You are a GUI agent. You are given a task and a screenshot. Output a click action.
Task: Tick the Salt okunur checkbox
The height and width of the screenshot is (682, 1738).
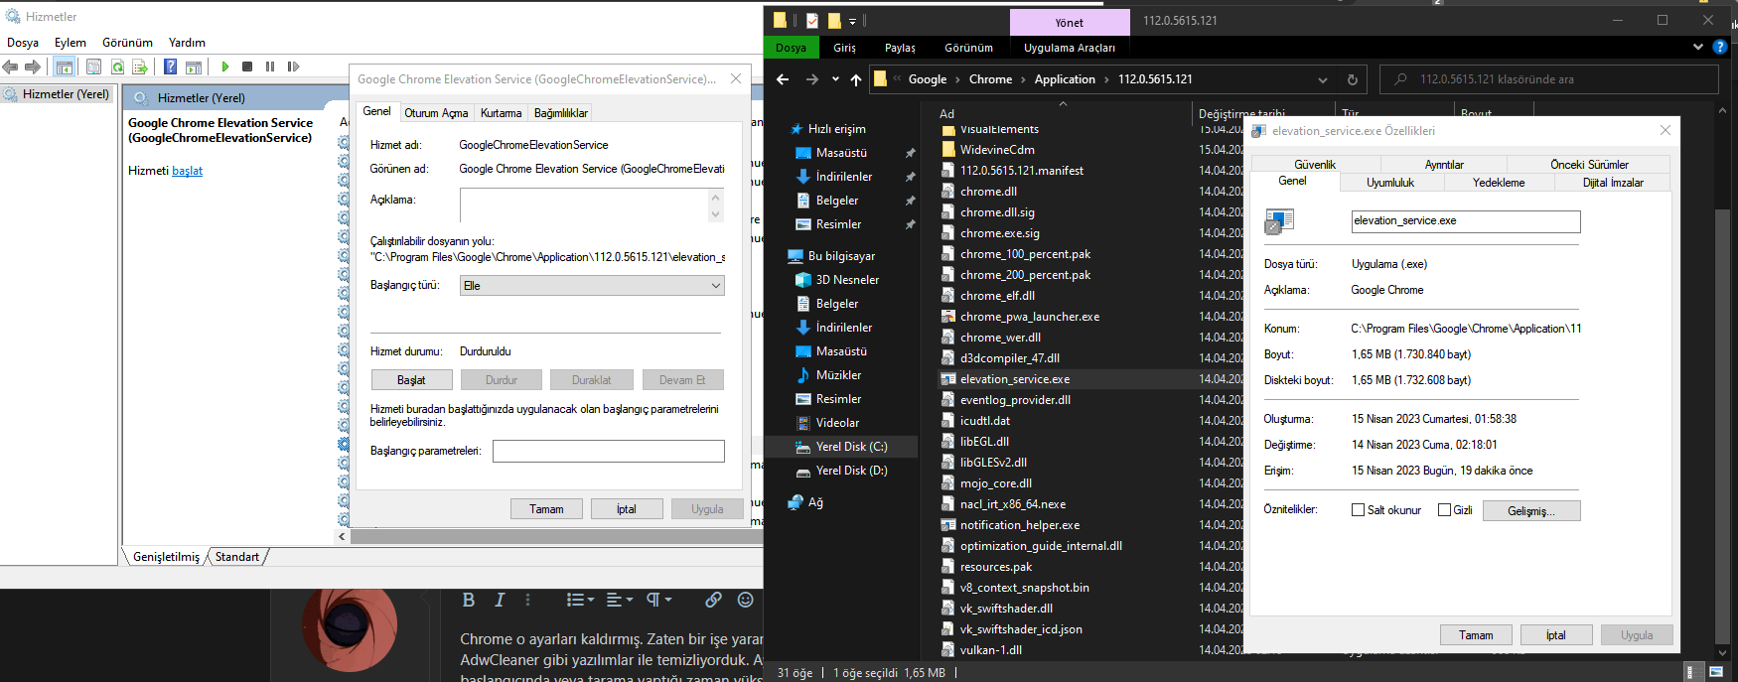(1358, 510)
